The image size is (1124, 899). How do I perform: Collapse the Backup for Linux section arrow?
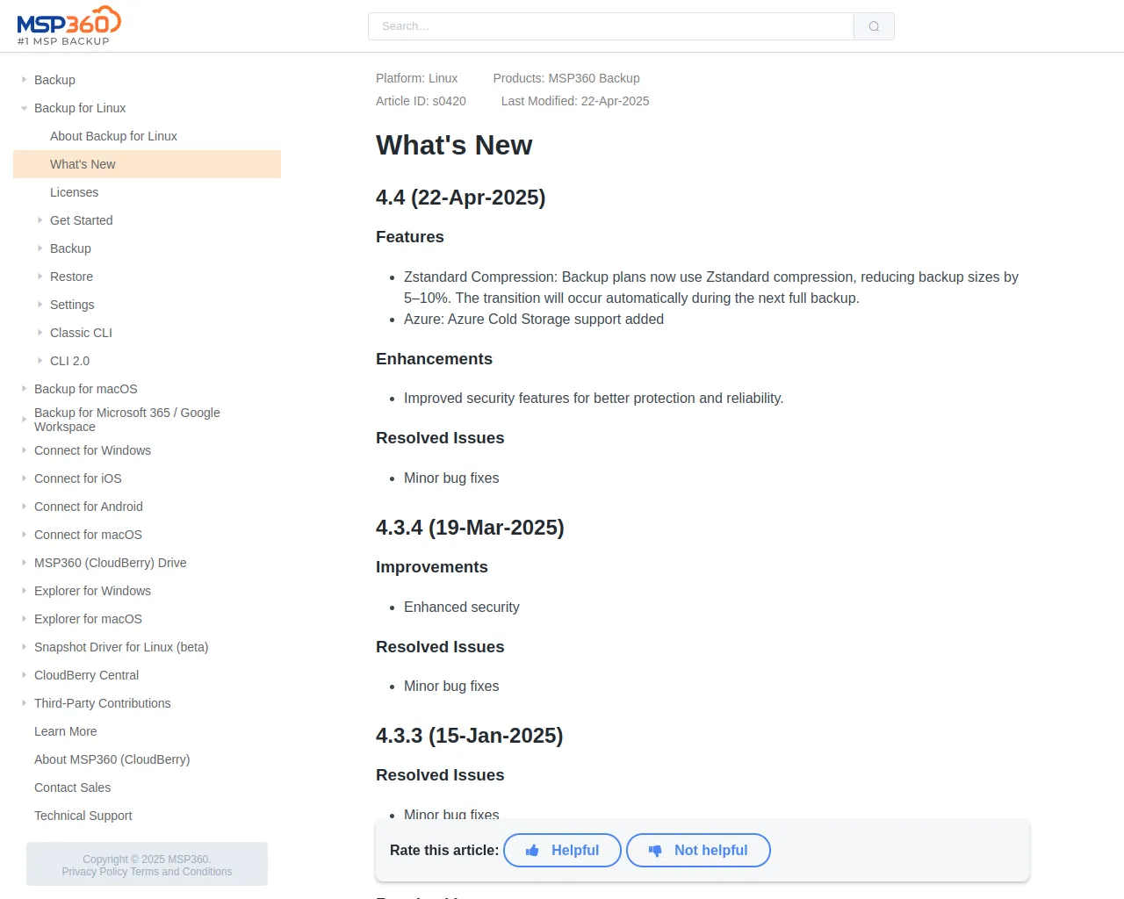24,108
